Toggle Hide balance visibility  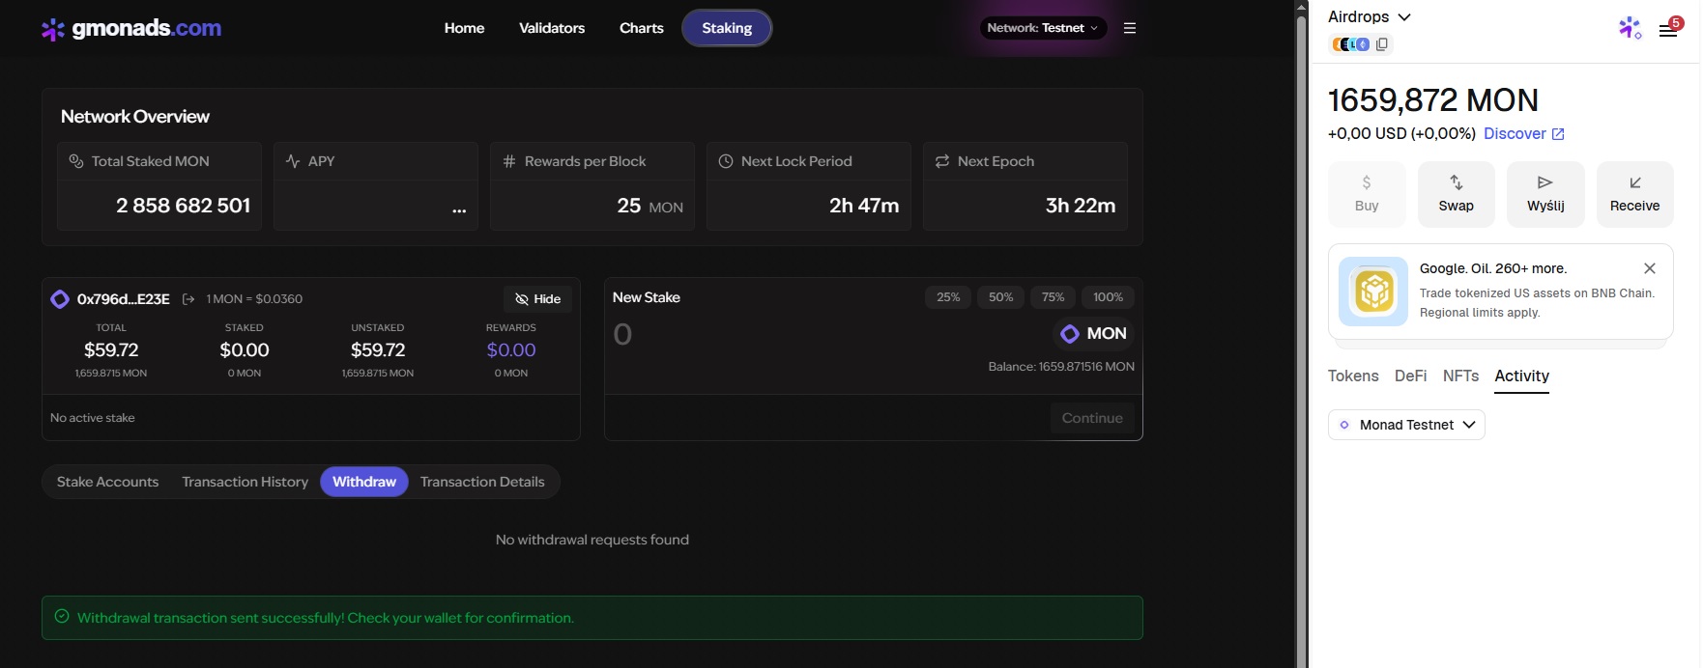[x=537, y=299]
